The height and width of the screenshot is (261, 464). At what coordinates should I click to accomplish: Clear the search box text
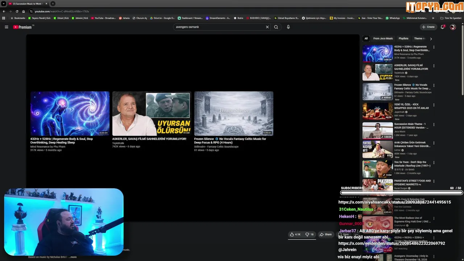tap(267, 27)
